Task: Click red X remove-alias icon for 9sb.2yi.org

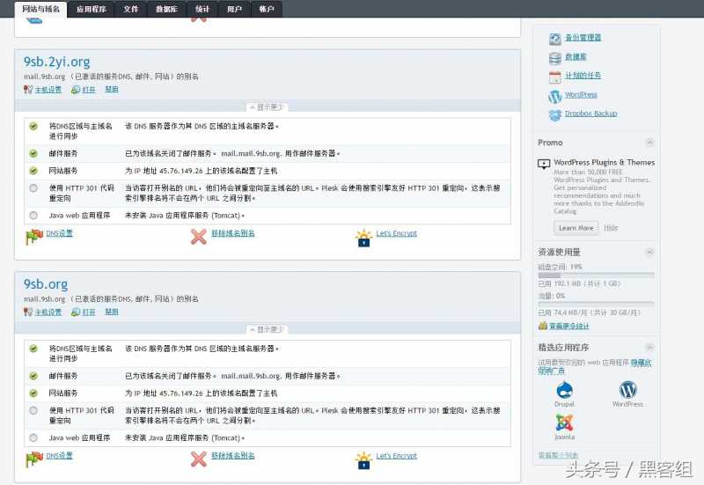Action: click(x=199, y=237)
